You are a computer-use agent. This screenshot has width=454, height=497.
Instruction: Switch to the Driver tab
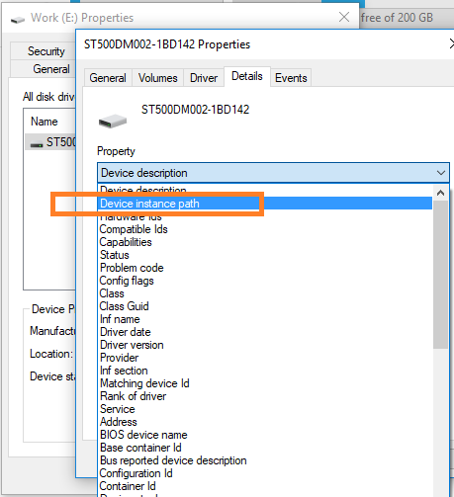coord(204,78)
